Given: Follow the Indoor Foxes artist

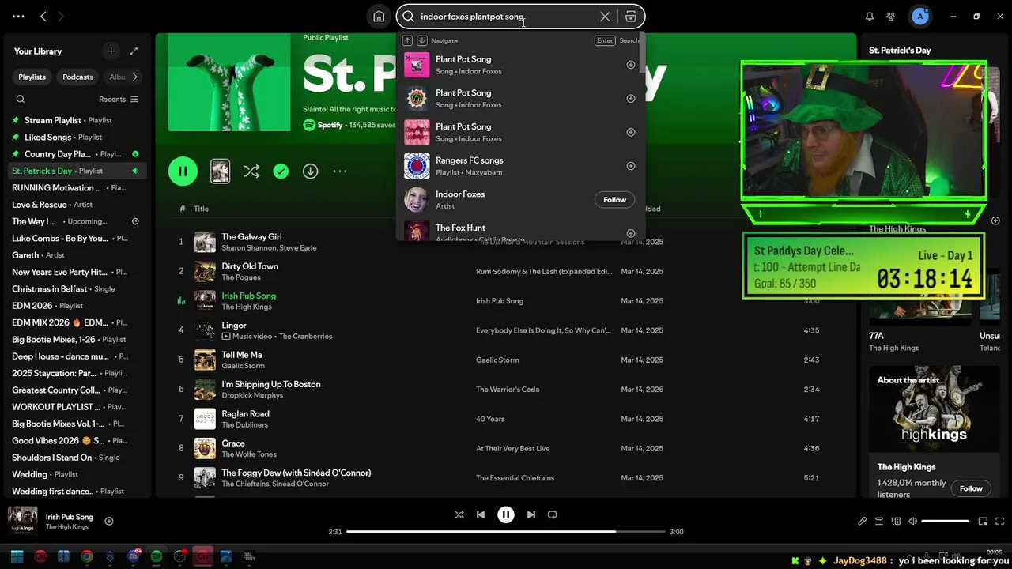Looking at the screenshot, I should (614, 200).
